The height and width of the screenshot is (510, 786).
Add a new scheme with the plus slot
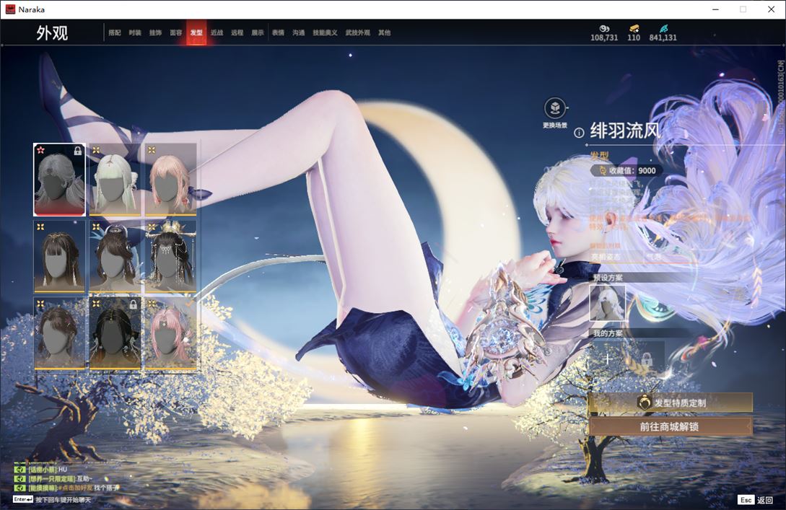608,359
